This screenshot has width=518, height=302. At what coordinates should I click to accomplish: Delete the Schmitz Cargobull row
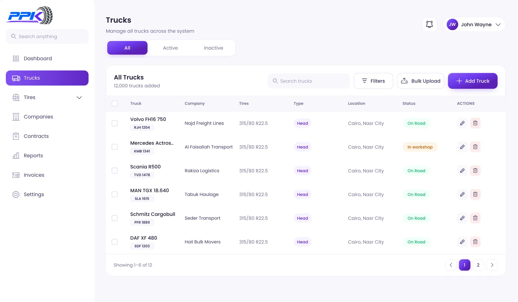(x=475, y=218)
